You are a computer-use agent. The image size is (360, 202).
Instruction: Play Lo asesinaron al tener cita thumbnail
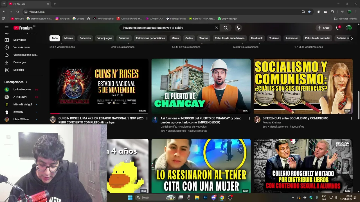pos(201,166)
